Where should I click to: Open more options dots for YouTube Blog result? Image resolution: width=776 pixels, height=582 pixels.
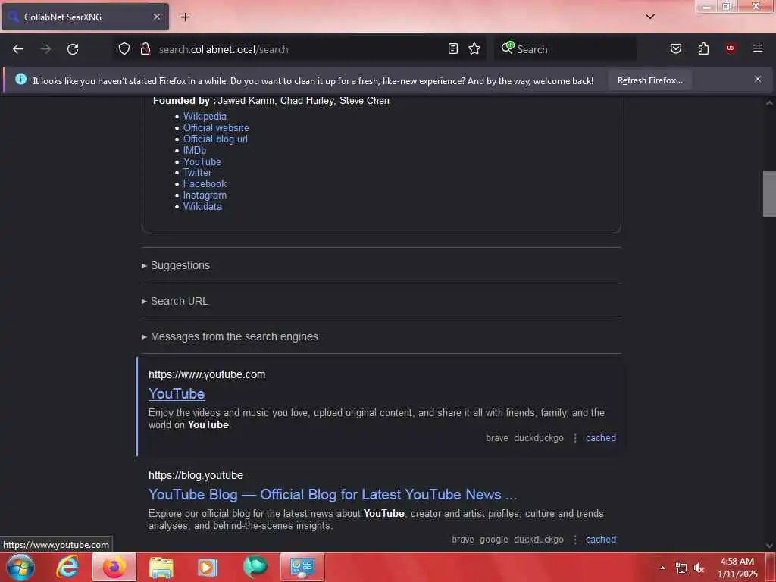(x=575, y=540)
